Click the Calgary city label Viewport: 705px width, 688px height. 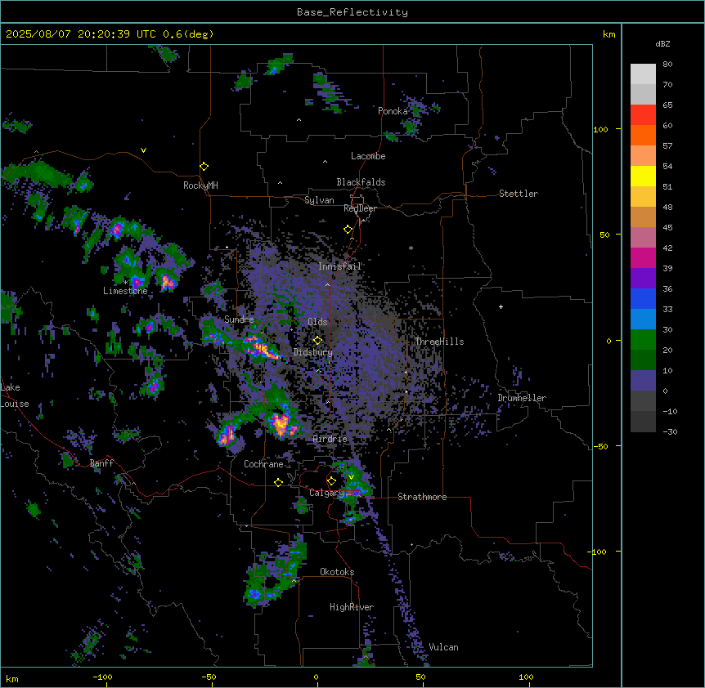326,493
